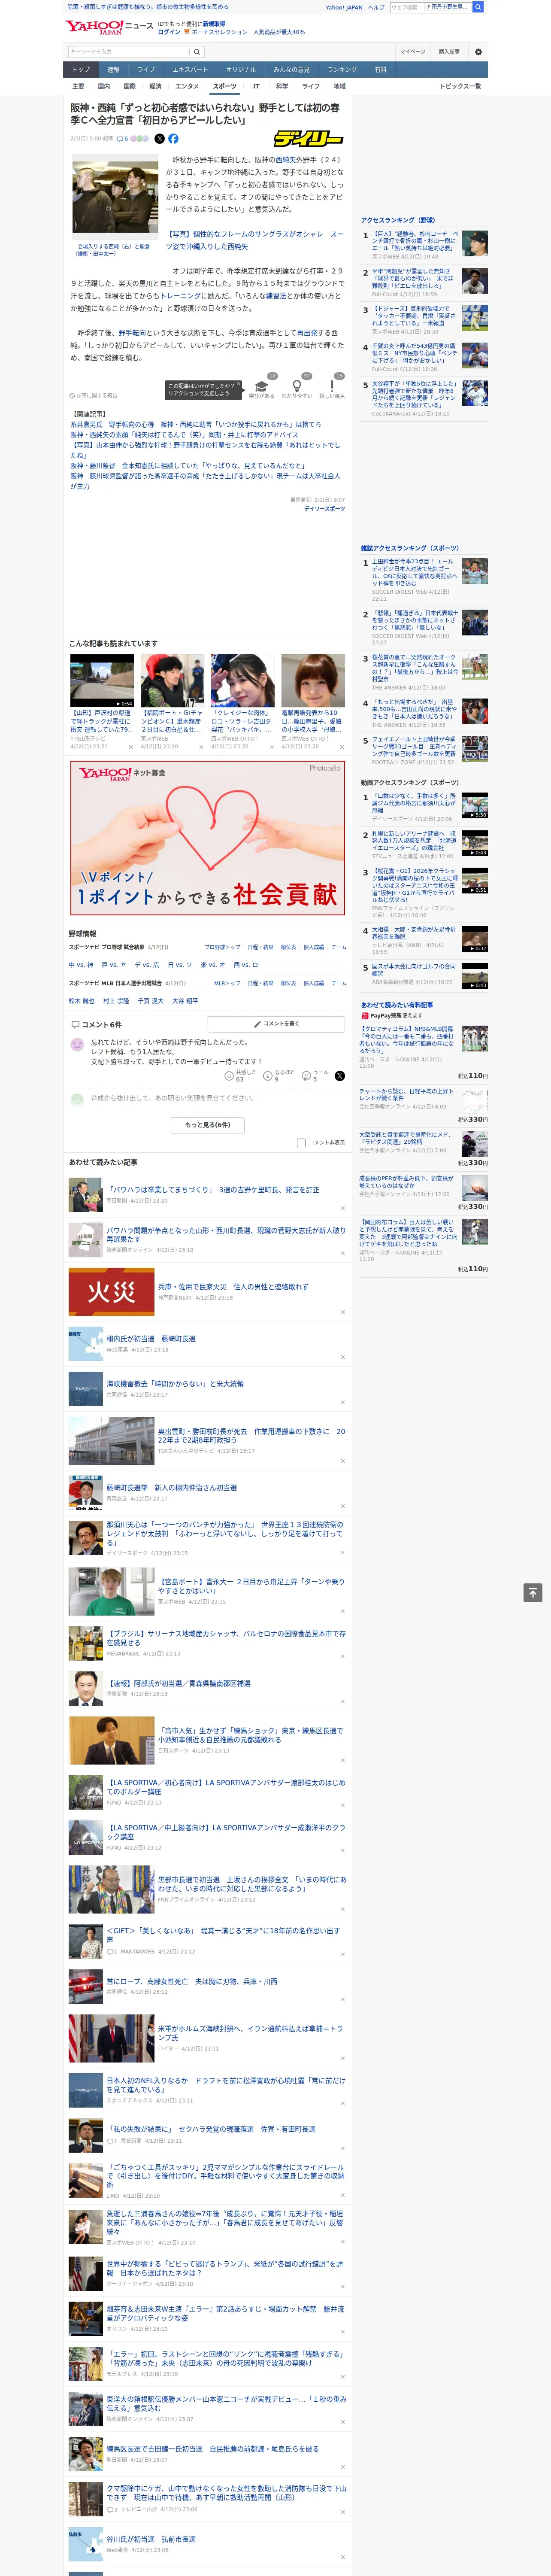Open the 購入履歴 link
The image size is (551, 2576).
(449, 52)
